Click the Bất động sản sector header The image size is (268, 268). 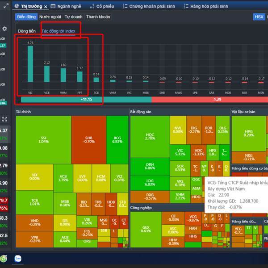141,112
